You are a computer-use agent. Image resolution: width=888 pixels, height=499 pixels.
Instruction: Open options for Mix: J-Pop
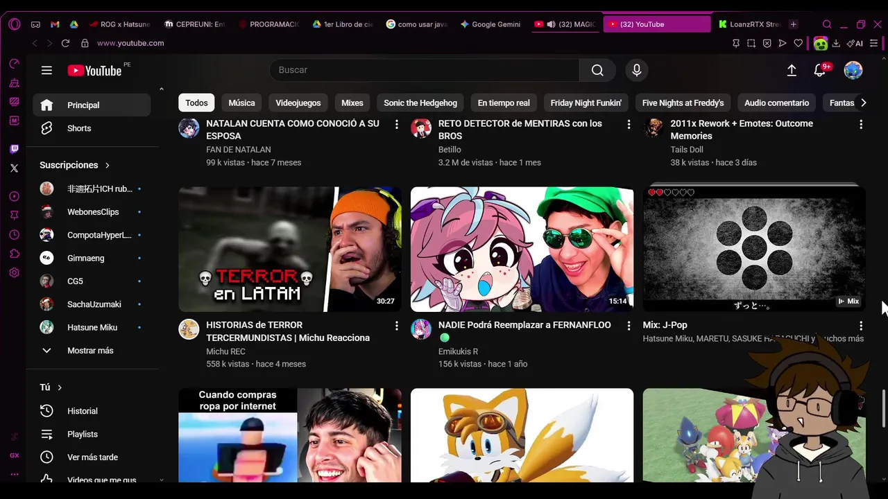click(x=861, y=326)
